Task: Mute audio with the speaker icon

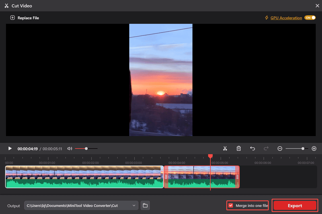Action: [70, 149]
